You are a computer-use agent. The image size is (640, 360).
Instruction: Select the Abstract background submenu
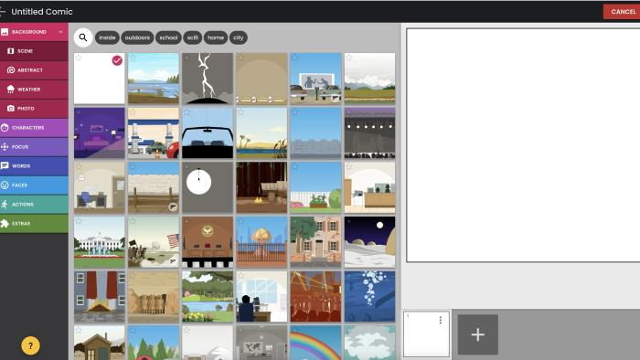[34, 70]
